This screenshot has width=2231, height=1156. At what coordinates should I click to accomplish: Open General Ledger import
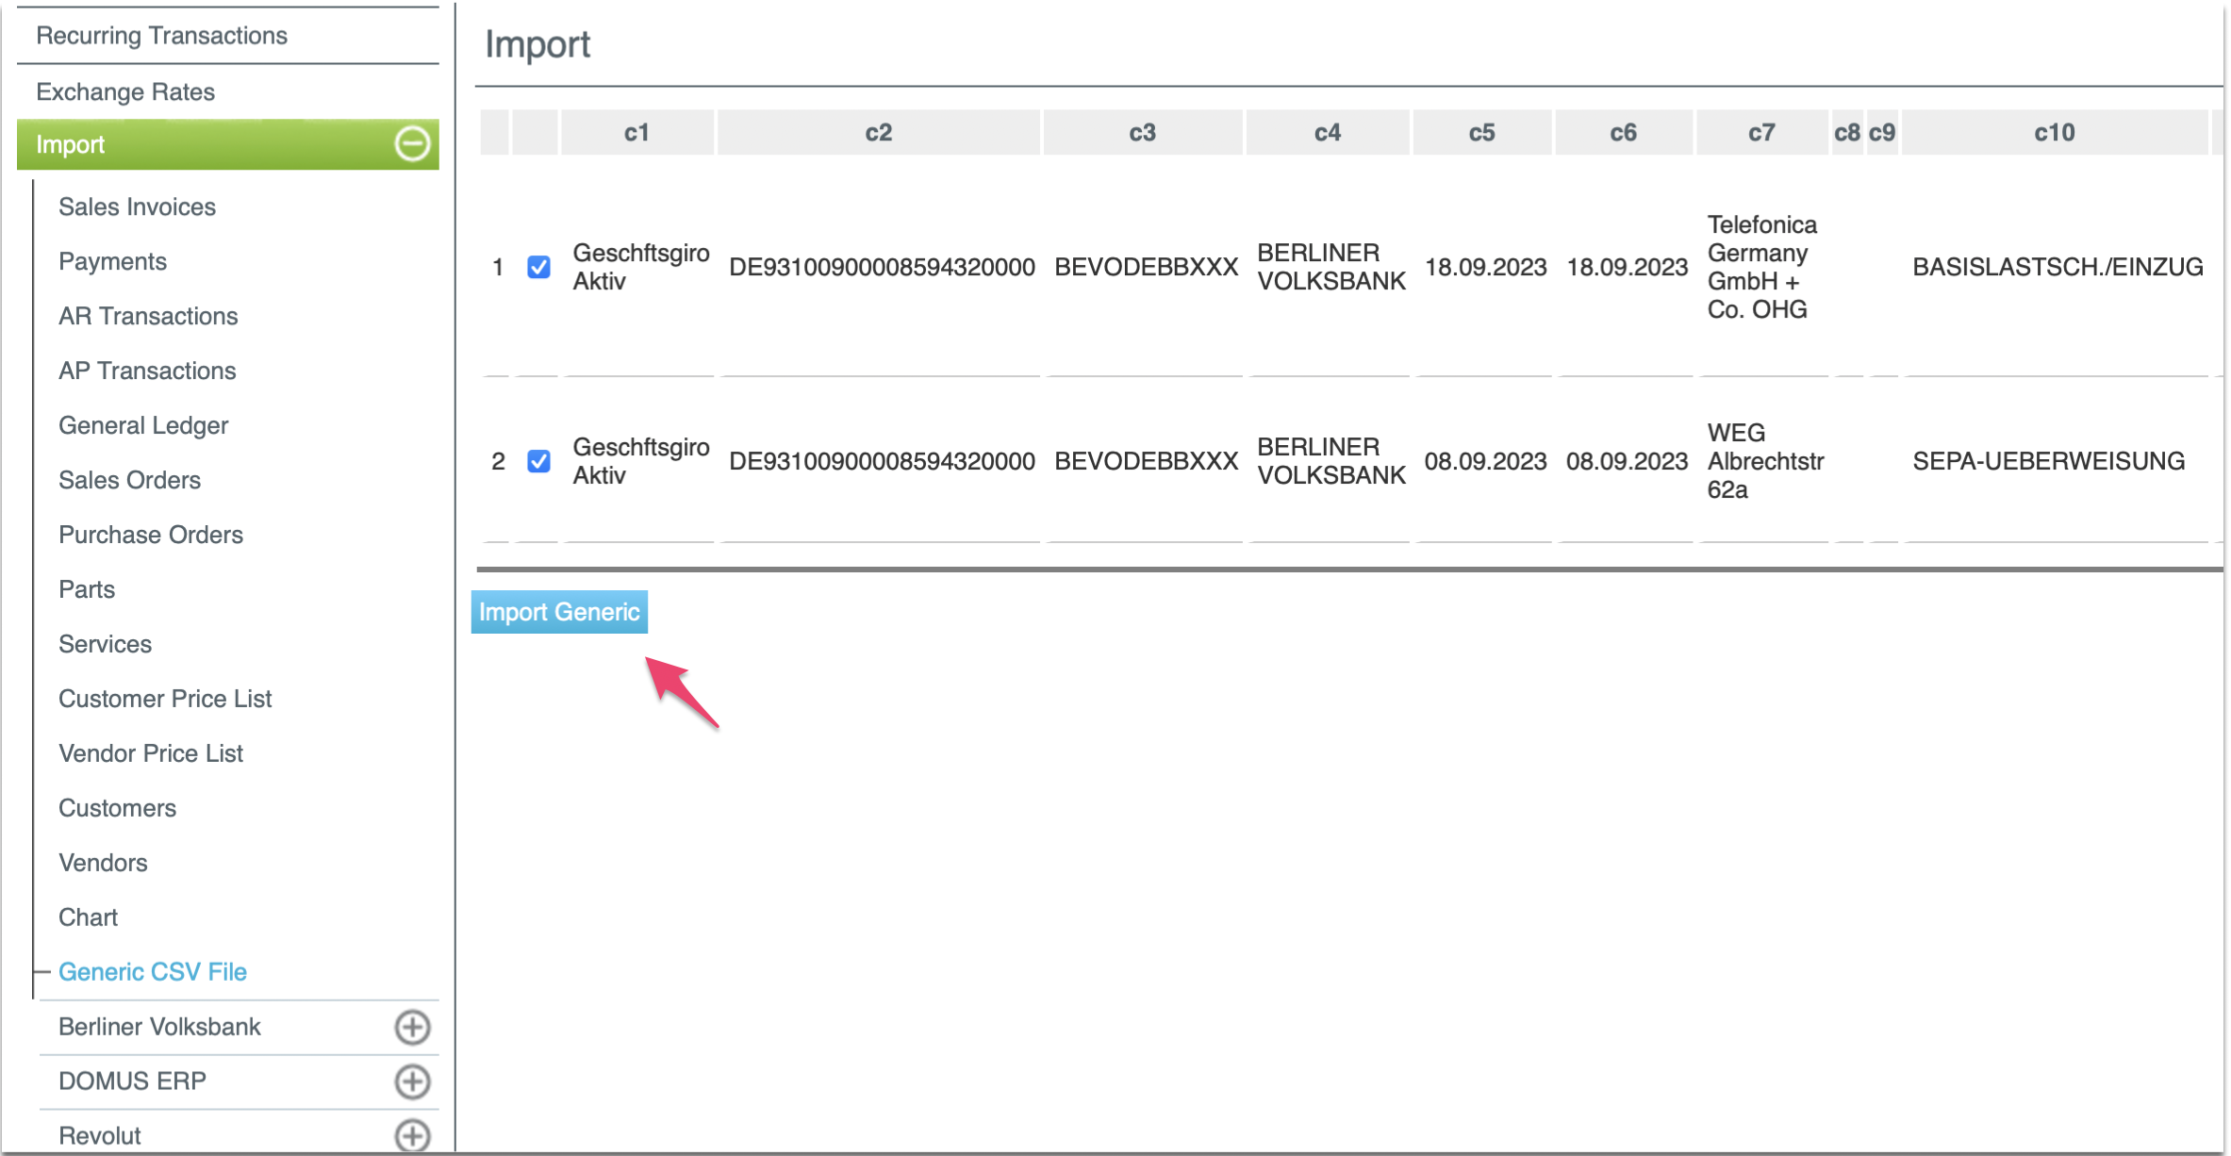143,425
